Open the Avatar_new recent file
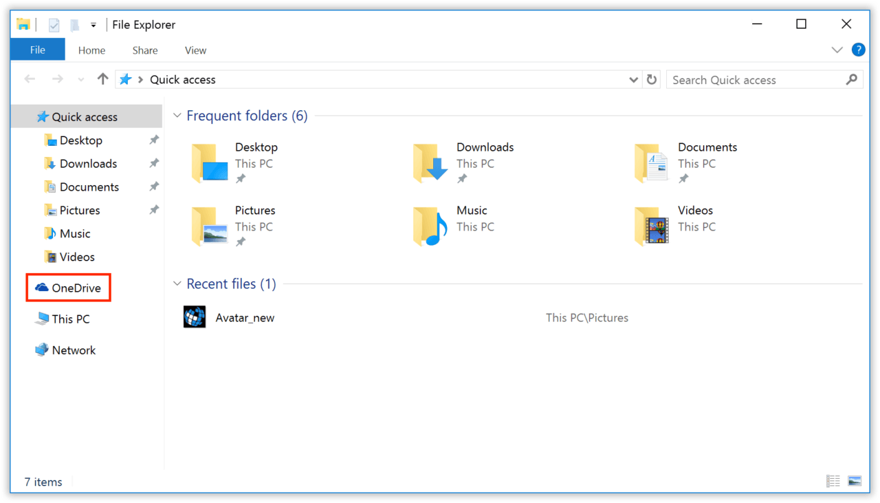This screenshot has width=880, height=503. click(244, 318)
